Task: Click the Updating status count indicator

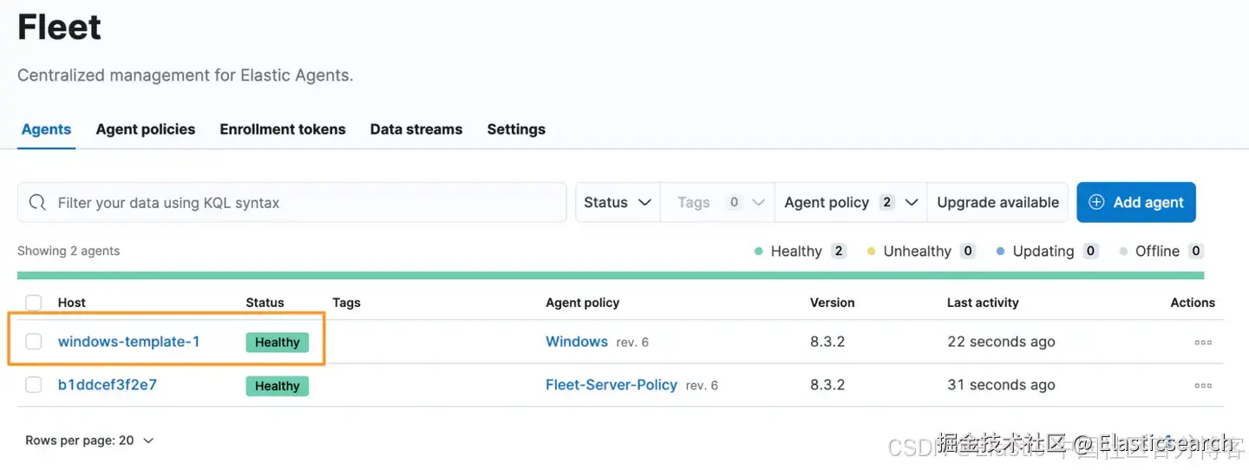Action: 1091,251
